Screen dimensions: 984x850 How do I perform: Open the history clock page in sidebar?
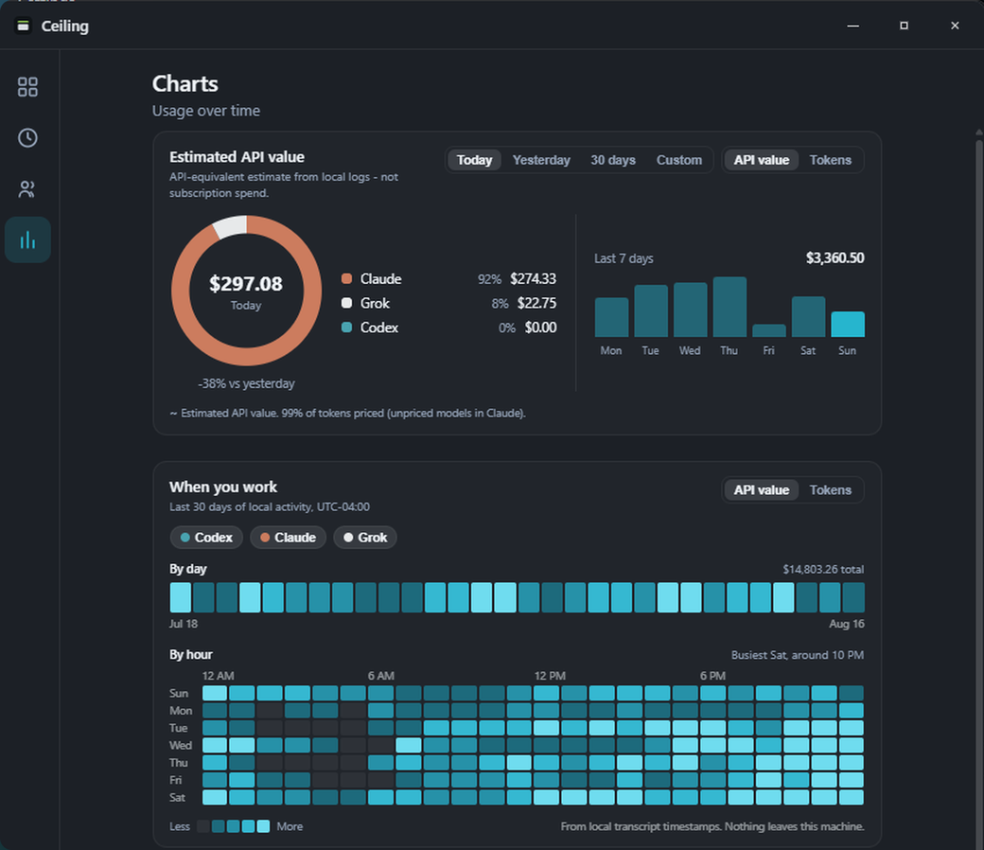(27, 138)
